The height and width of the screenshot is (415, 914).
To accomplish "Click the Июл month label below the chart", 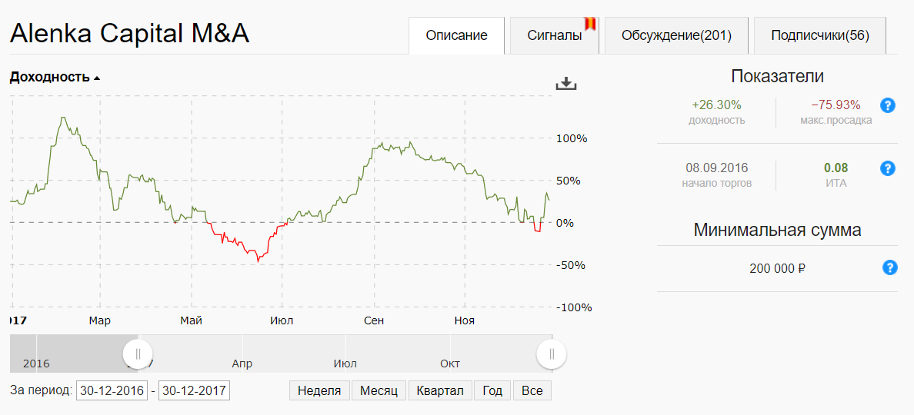I will [282, 320].
